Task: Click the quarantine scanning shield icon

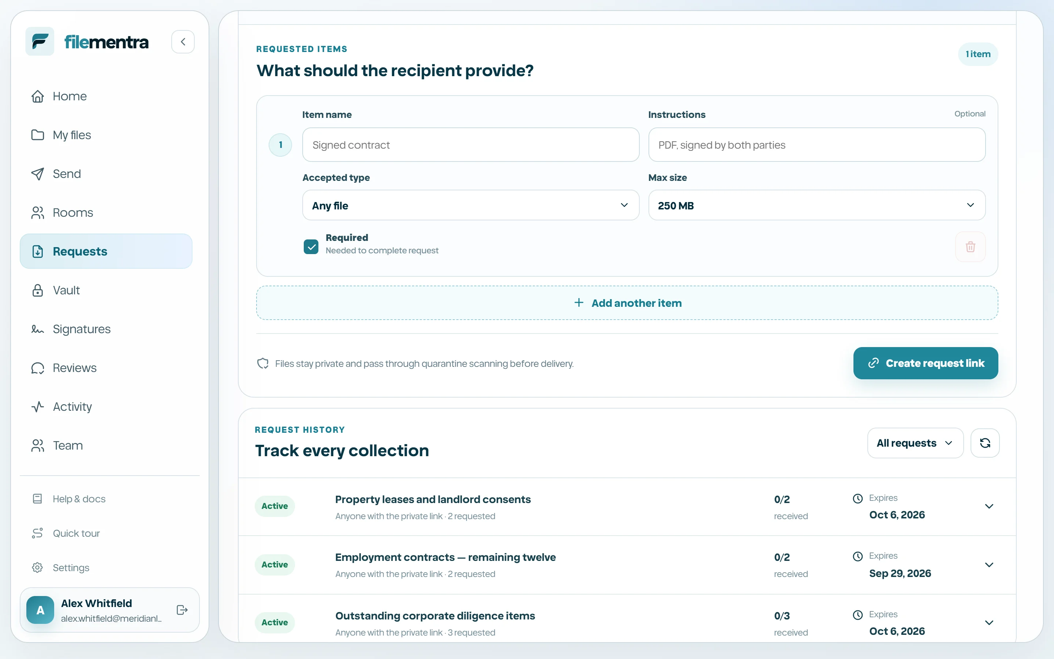Action: [263, 364]
